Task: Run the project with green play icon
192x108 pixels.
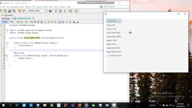Action: 65,11
